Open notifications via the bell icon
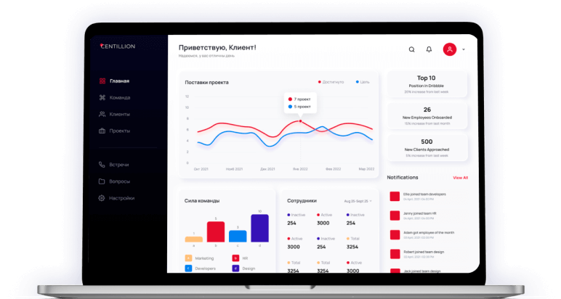Screen dimensions: 561x299 tap(429, 49)
